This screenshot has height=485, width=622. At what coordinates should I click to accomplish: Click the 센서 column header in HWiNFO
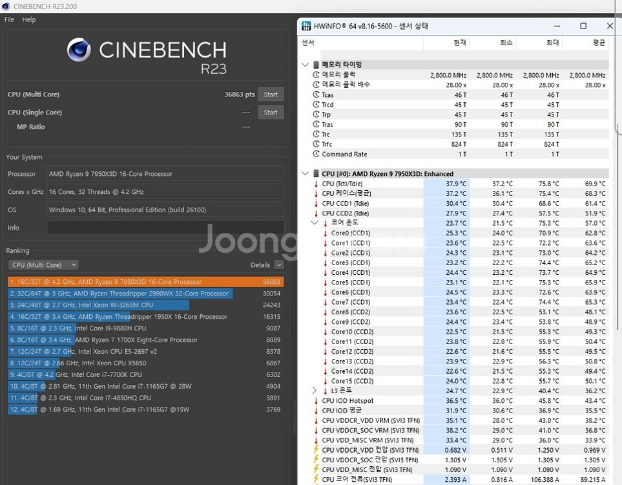[308, 43]
